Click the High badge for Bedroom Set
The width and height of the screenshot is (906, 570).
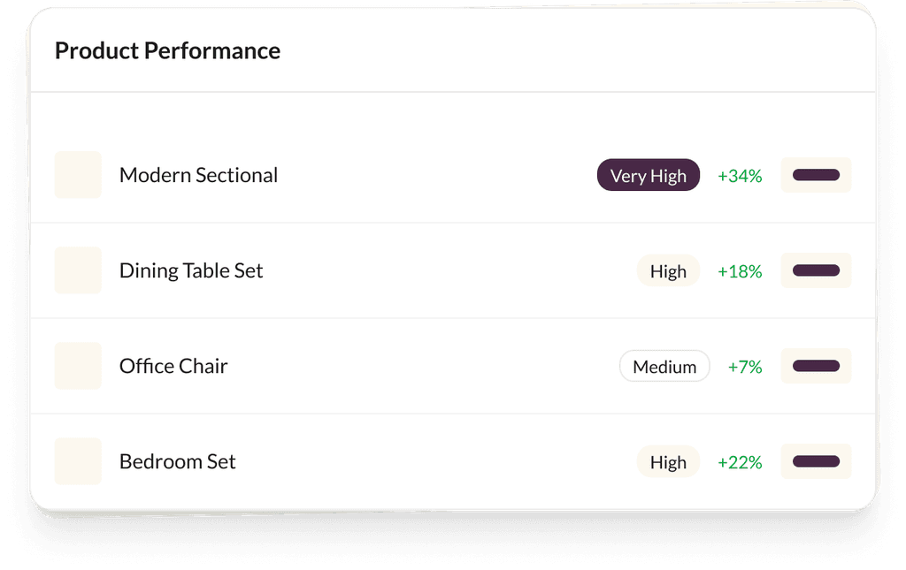click(668, 462)
